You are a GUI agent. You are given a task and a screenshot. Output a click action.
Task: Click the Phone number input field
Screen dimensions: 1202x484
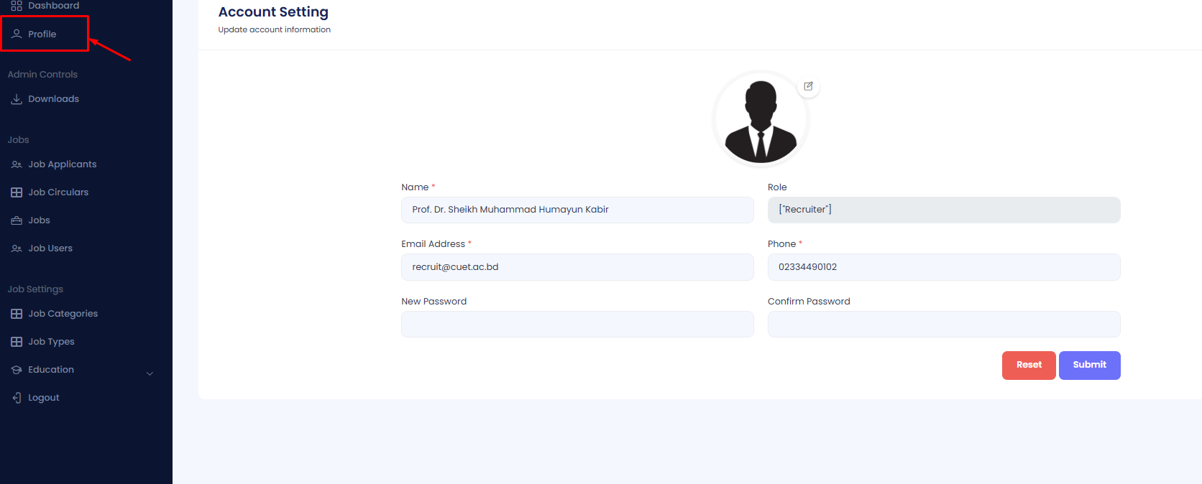[943, 267]
